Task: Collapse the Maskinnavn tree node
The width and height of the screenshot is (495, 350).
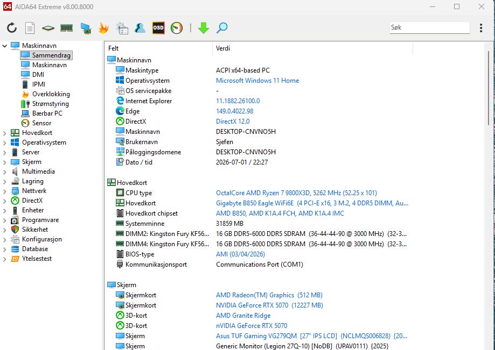Action: (4, 46)
